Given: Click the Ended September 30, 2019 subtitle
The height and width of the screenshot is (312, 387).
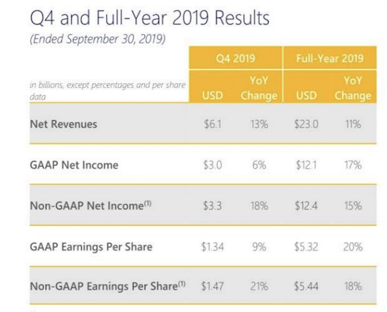Looking at the screenshot, I should (98, 39).
